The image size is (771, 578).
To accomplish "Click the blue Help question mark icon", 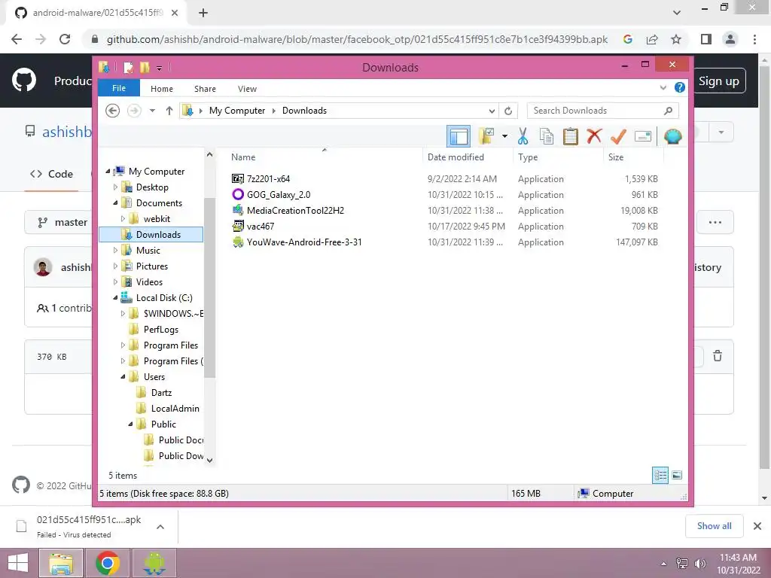I will click(x=680, y=87).
